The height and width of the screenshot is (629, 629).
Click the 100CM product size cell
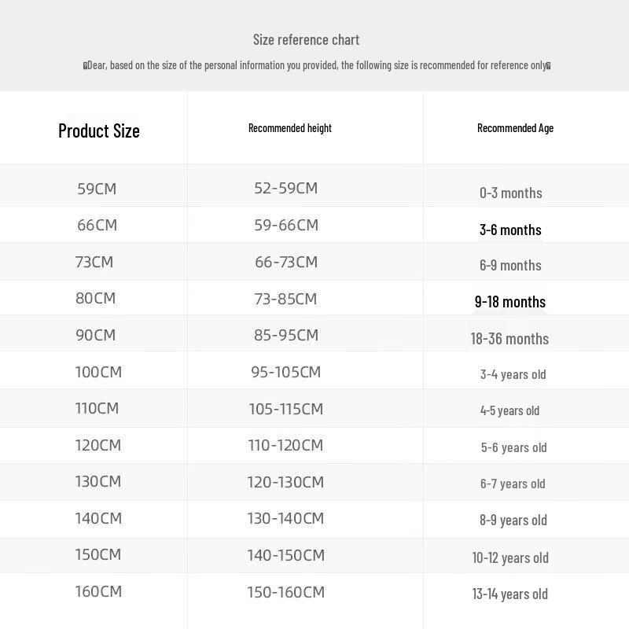98,372
